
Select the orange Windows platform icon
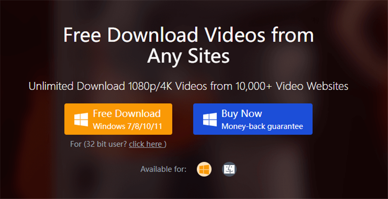[204, 169]
